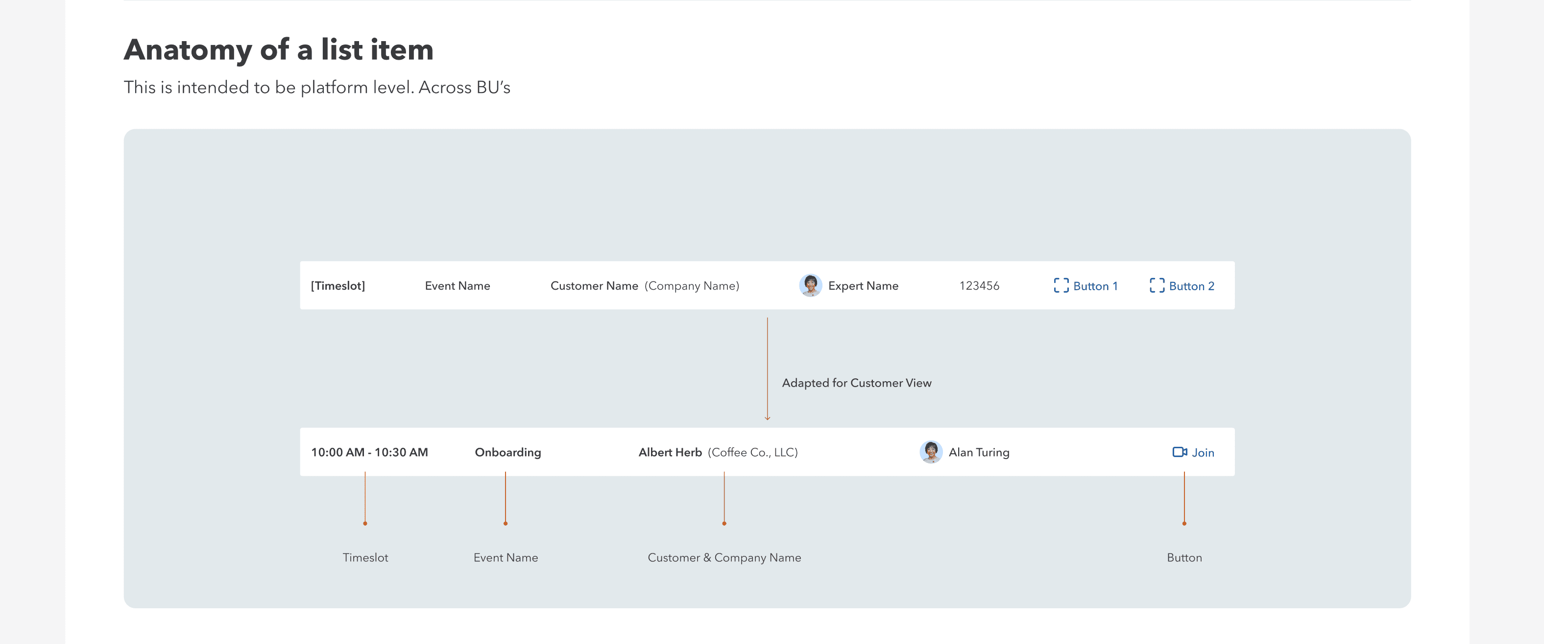Click the Adapted for Customer View label
The image size is (1544, 644).
(857, 383)
